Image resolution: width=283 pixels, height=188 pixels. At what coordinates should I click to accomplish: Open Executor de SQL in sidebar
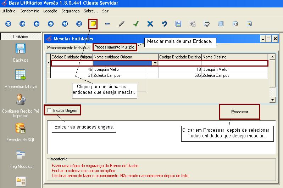tap(21, 132)
